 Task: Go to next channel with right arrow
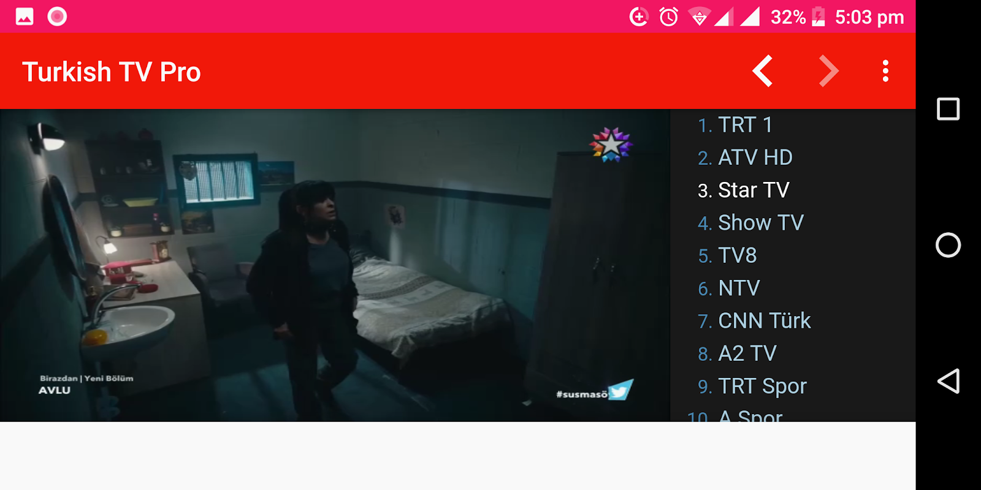828,71
